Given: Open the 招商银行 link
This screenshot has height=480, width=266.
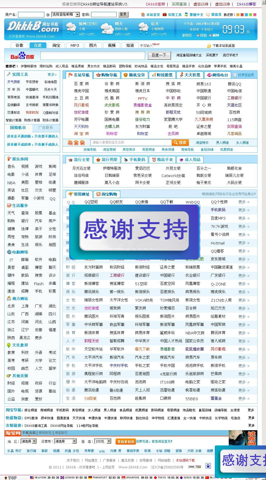Looking at the screenshot, I should (x=92, y=275).
